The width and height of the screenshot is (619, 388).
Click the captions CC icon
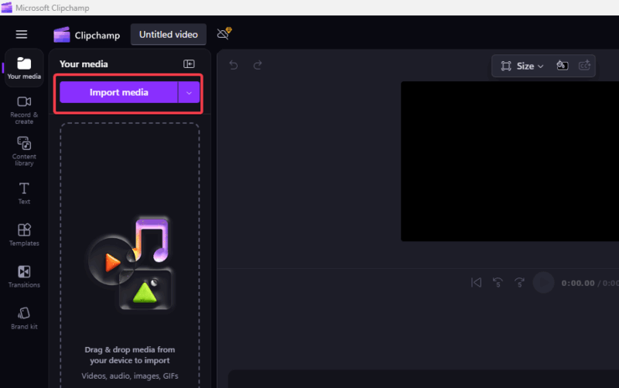click(584, 66)
